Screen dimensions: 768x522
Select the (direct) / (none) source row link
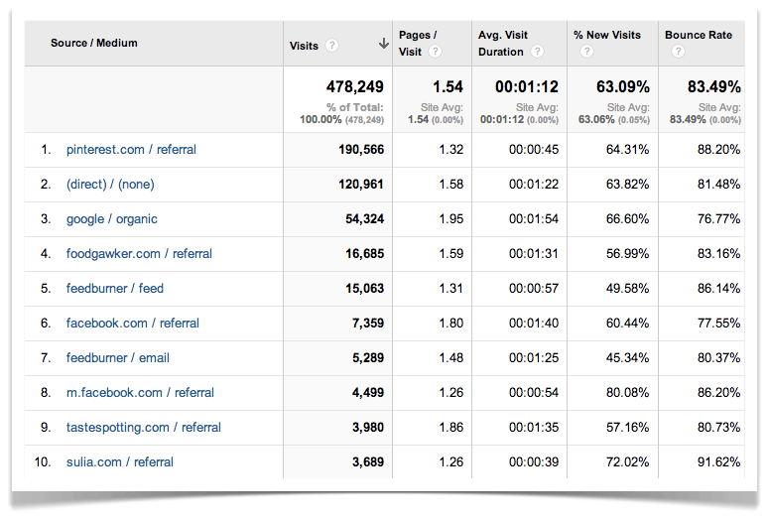point(110,185)
